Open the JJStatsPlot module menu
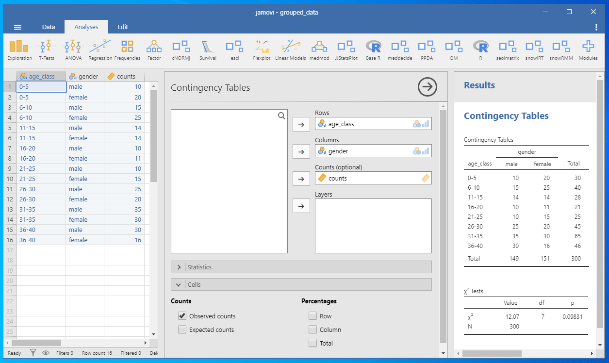 [346, 50]
